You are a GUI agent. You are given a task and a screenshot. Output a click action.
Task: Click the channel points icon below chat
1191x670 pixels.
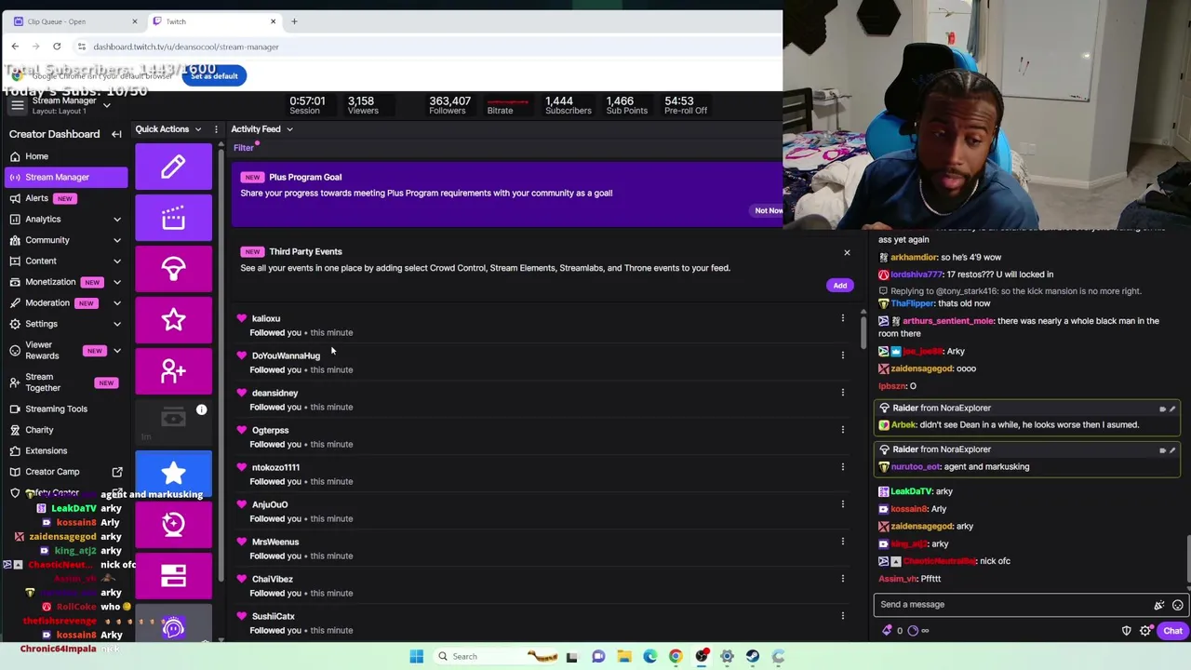click(913, 631)
